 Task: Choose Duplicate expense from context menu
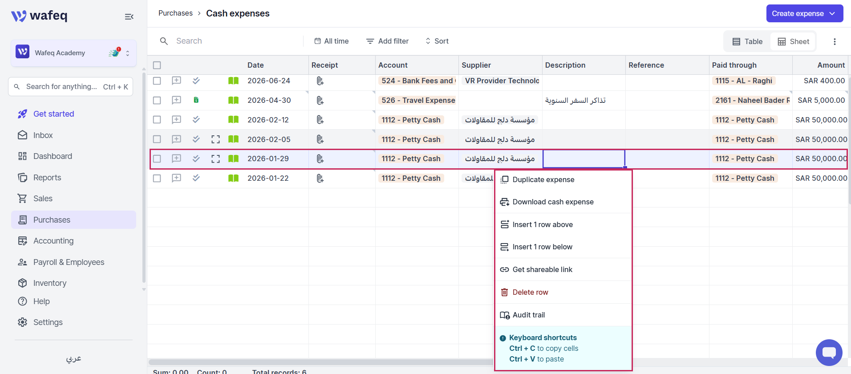click(x=563, y=179)
